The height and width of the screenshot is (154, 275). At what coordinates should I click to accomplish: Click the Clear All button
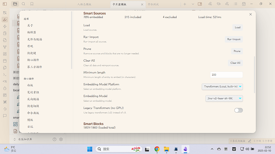pos(236,63)
